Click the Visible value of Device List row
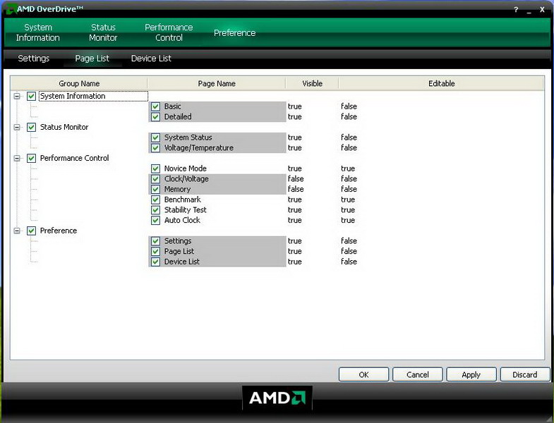554x423 pixels. (295, 262)
